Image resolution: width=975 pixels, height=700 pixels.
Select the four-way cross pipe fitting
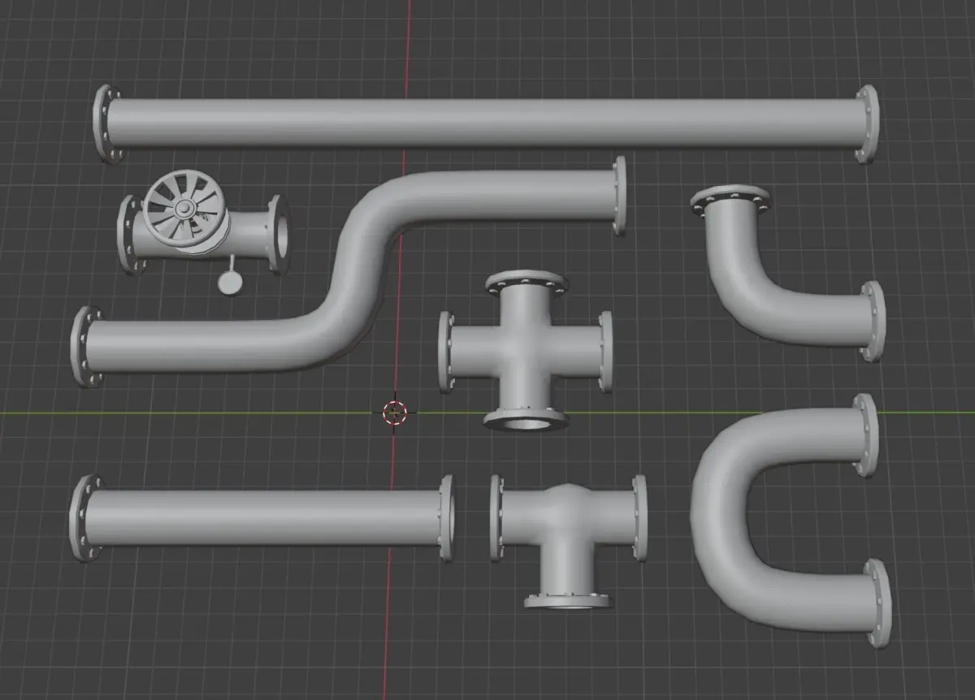(526, 349)
